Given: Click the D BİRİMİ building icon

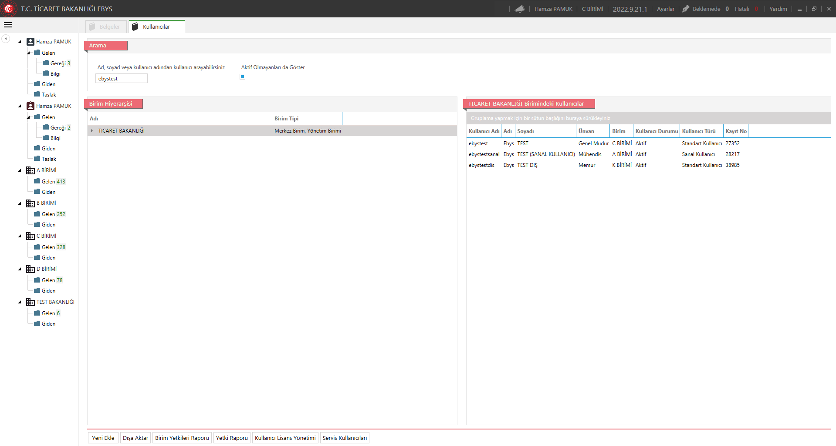Looking at the screenshot, I should [30, 269].
